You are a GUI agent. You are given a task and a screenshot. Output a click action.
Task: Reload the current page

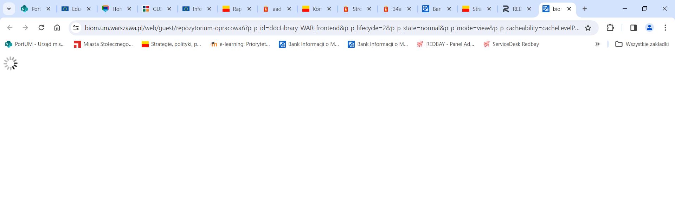[x=41, y=28]
